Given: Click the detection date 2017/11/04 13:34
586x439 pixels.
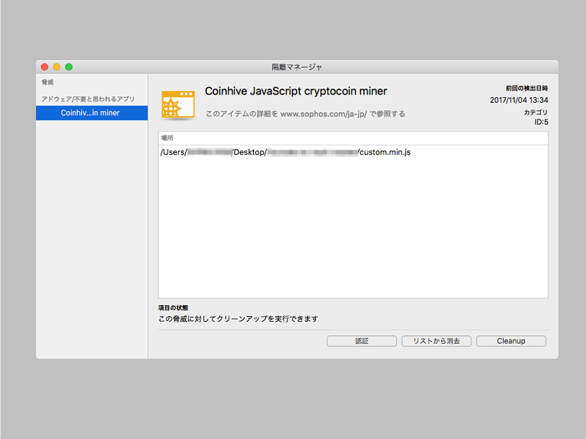Looking at the screenshot, I should [519, 100].
